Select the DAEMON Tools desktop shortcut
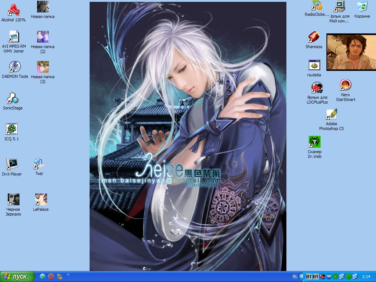Screen dimensions: 376x282 coord(15,69)
